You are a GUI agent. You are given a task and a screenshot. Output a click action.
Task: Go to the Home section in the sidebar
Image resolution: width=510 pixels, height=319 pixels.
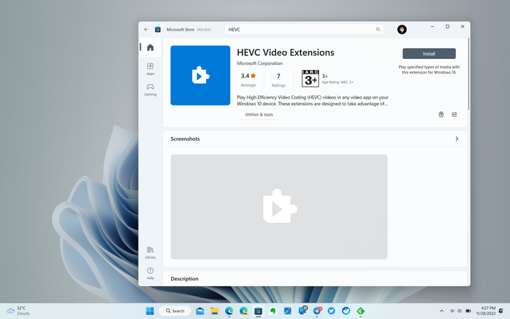pos(150,47)
